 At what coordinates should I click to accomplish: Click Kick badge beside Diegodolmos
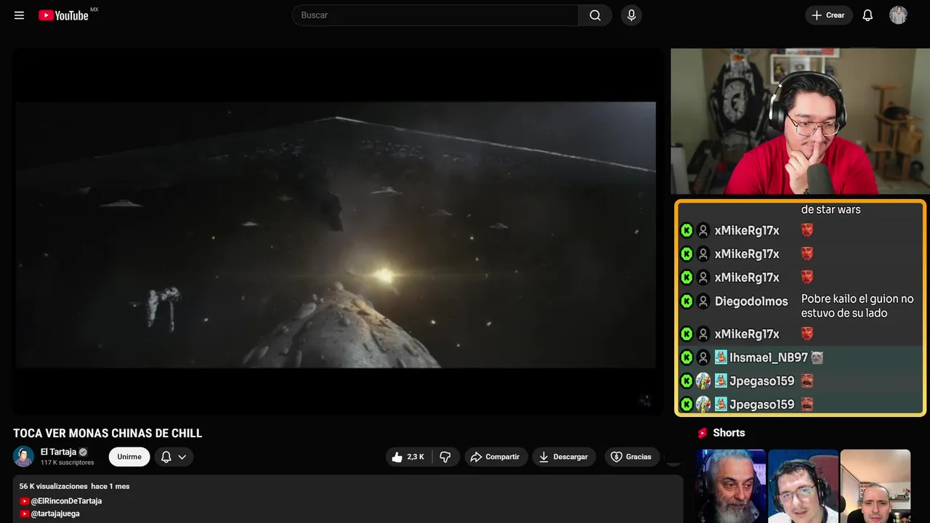(687, 301)
